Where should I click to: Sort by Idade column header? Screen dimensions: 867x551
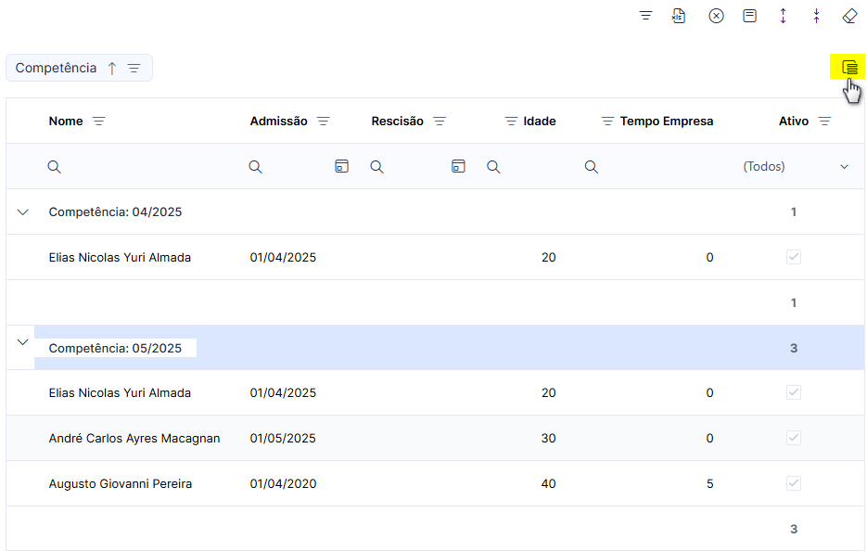click(540, 122)
